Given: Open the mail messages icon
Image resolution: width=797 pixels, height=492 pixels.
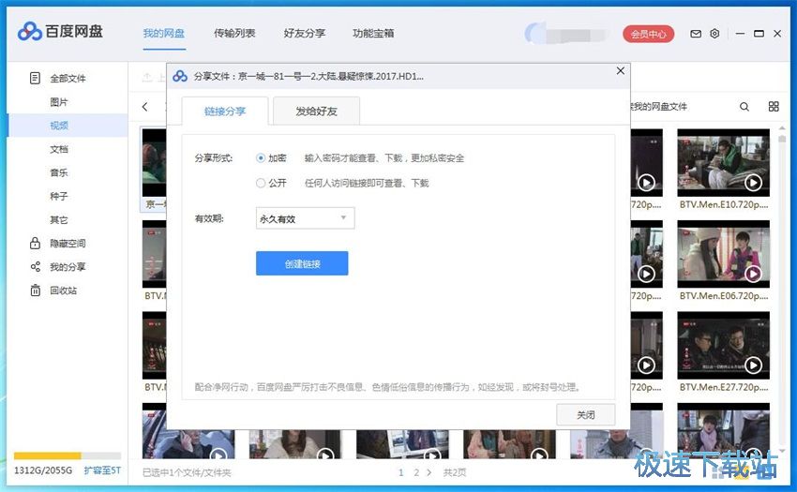Looking at the screenshot, I should click(696, 34).
